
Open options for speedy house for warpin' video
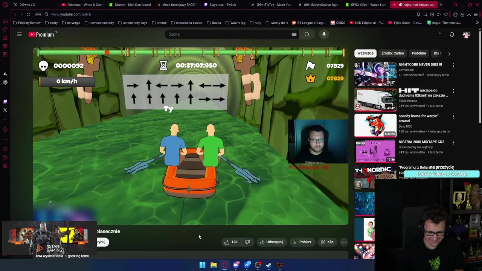(453, 117)
